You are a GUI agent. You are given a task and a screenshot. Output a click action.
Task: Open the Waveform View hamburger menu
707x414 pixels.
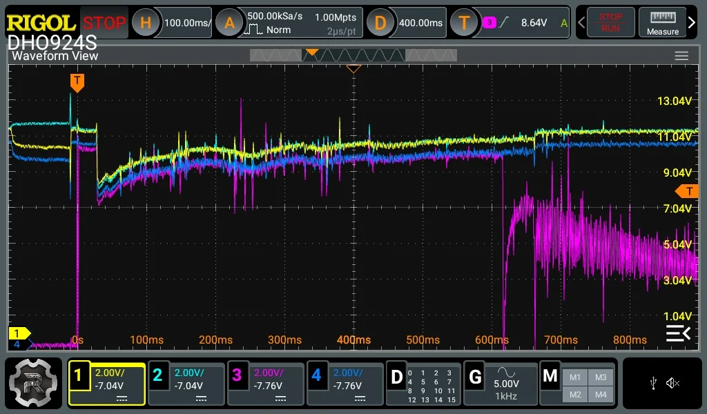point(681,56)
